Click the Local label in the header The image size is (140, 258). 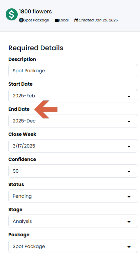(64, 20)
